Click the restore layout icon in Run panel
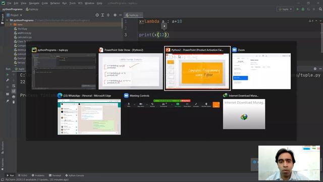323x182 pixels. tap(8, 94)
